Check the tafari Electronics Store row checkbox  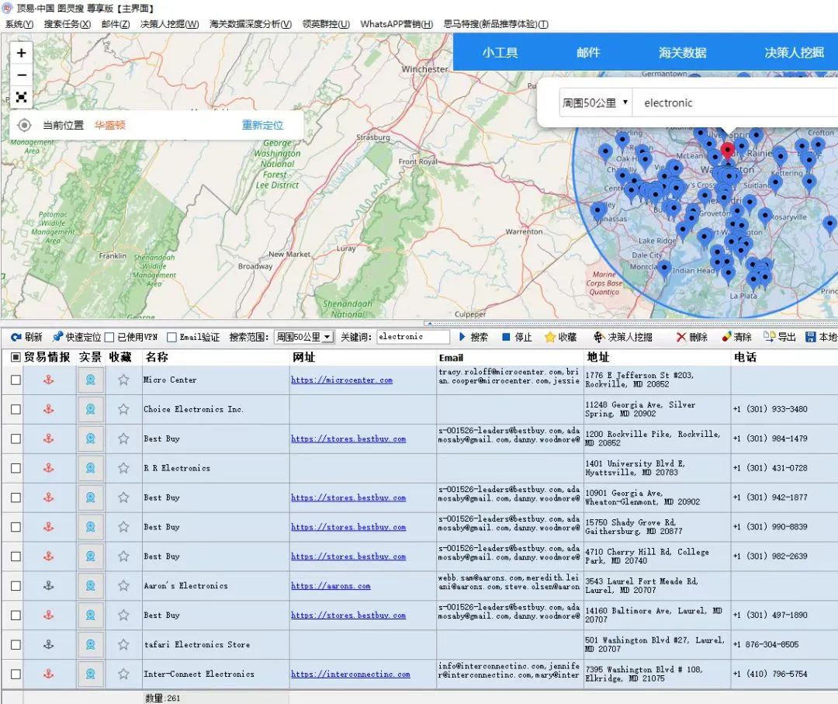coord(16,644)
